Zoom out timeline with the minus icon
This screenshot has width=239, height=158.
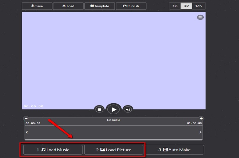(26, 118)
